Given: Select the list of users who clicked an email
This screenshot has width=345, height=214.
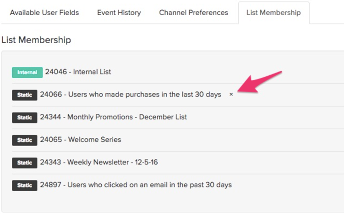Looking at the screenshot, I should (x=136, y=185).
